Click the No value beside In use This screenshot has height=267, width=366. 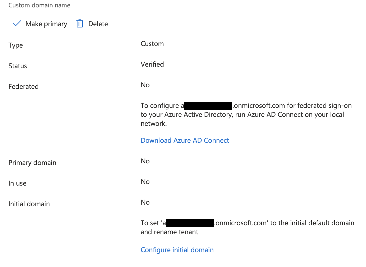(145, 181)
